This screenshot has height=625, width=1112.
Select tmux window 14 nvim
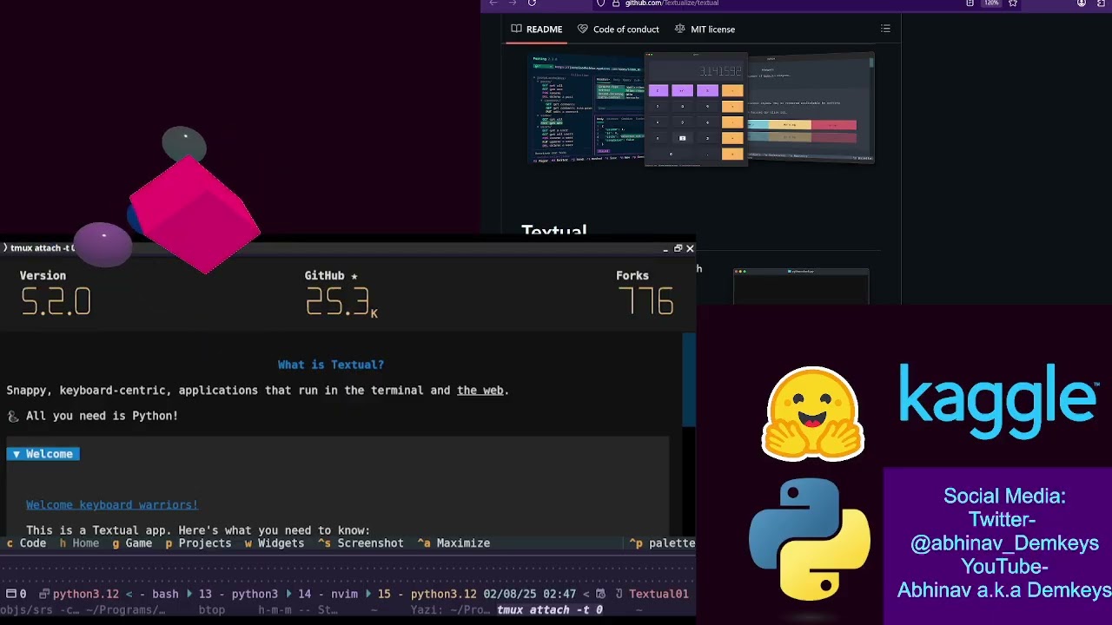328,595
